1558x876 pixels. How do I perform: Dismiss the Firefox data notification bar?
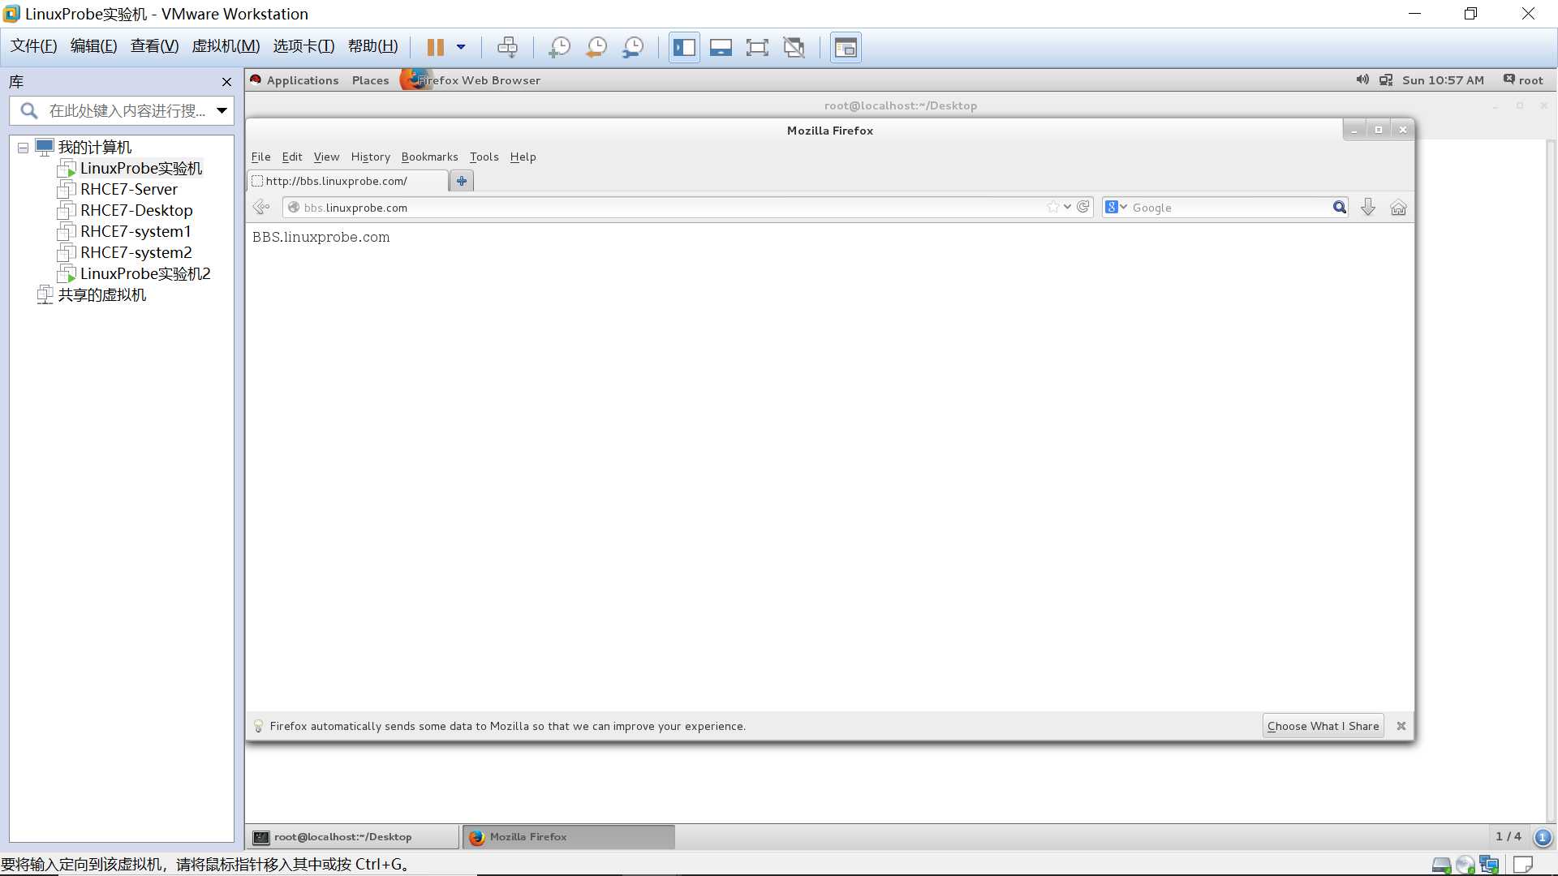[x=1401, y=726]
